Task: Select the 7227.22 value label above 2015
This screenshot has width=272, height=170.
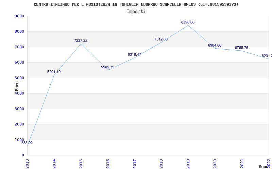Action: pos(81,40)
